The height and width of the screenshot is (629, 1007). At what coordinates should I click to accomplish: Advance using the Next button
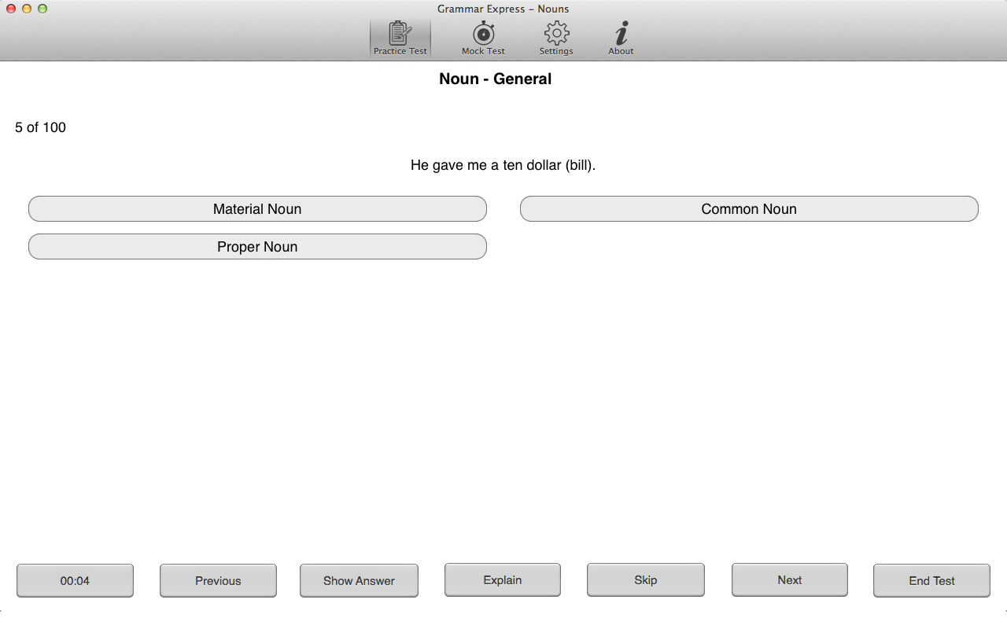[789, 580]
